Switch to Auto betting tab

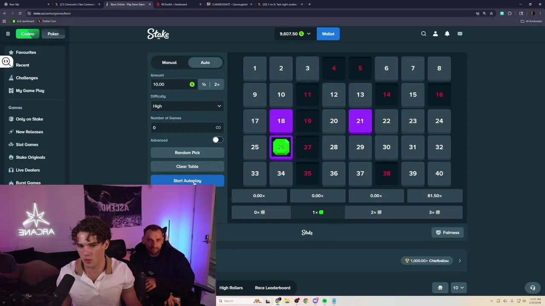coord(205,62)
